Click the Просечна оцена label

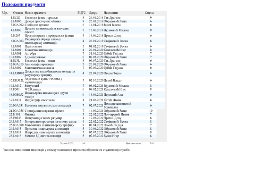(x=134, y=143)
